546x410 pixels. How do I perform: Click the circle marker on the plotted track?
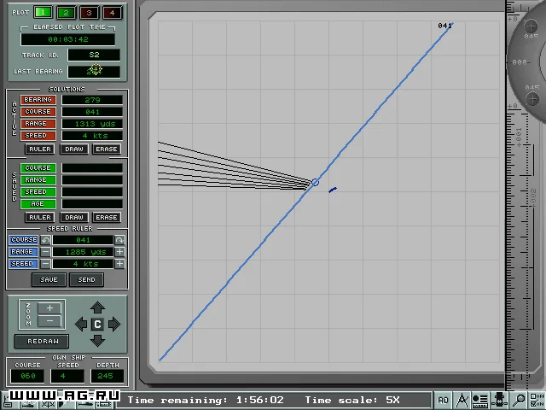(315, 182)
